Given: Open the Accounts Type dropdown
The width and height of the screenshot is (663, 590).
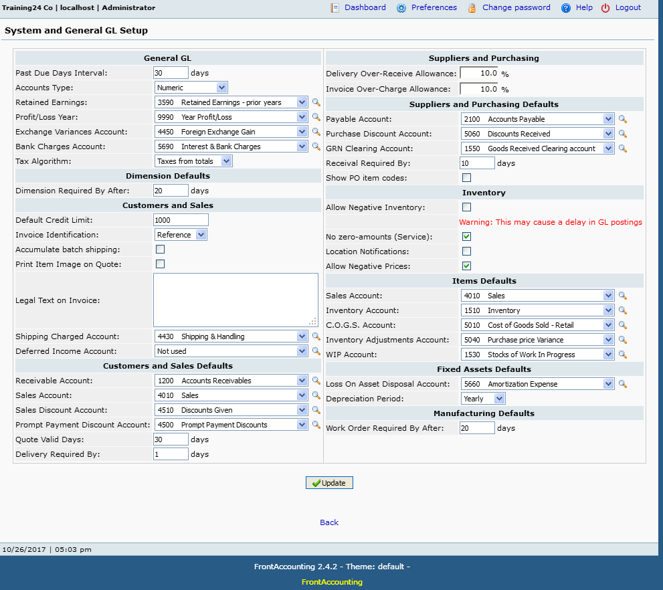Looking at the screenshot, I should pos(191,88).
